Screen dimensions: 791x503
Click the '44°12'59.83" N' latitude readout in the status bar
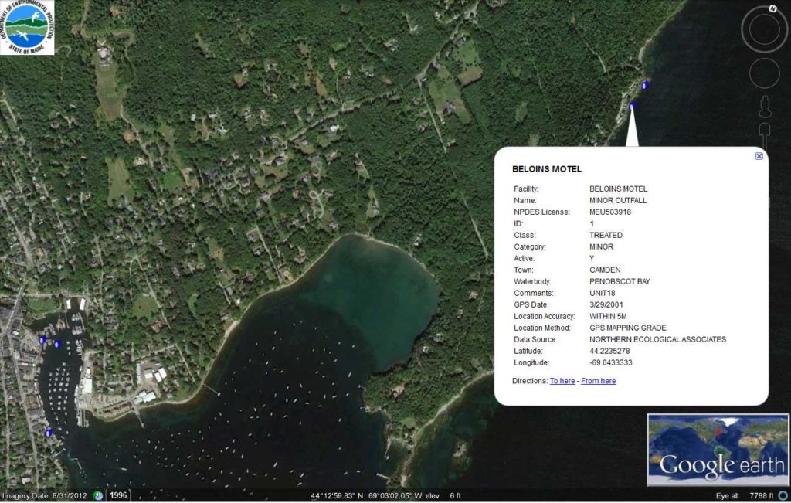[x=337, y=496]
